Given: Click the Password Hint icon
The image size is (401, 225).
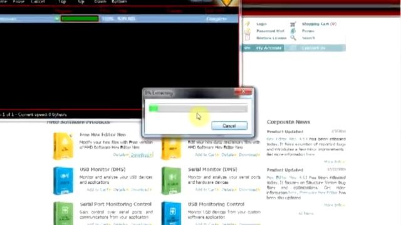Looking at the screenshot, I should pos(247,31).
